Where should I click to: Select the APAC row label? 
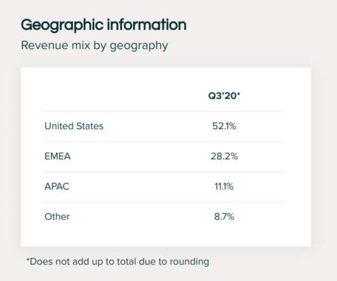point(57,186)
